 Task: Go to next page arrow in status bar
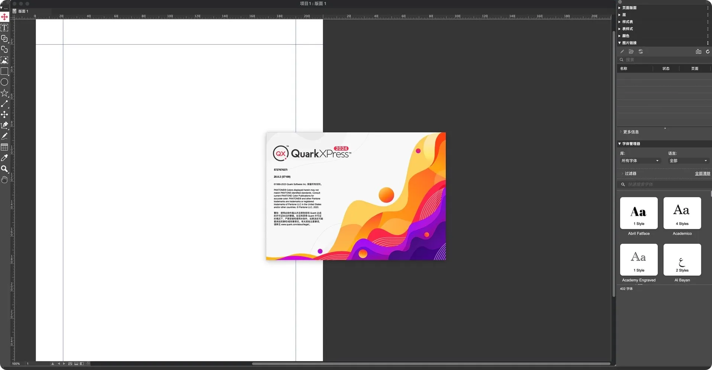click(x=64, y=364)
